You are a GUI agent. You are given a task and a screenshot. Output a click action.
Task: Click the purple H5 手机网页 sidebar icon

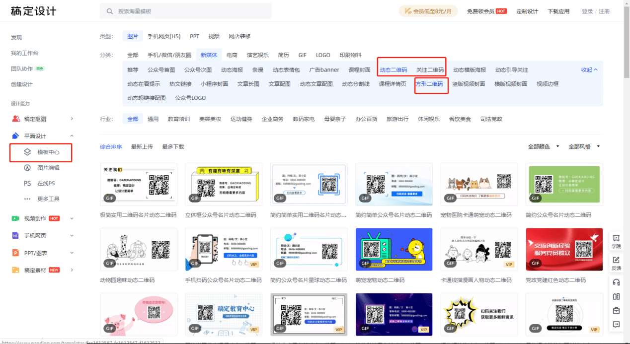(15, 236)
